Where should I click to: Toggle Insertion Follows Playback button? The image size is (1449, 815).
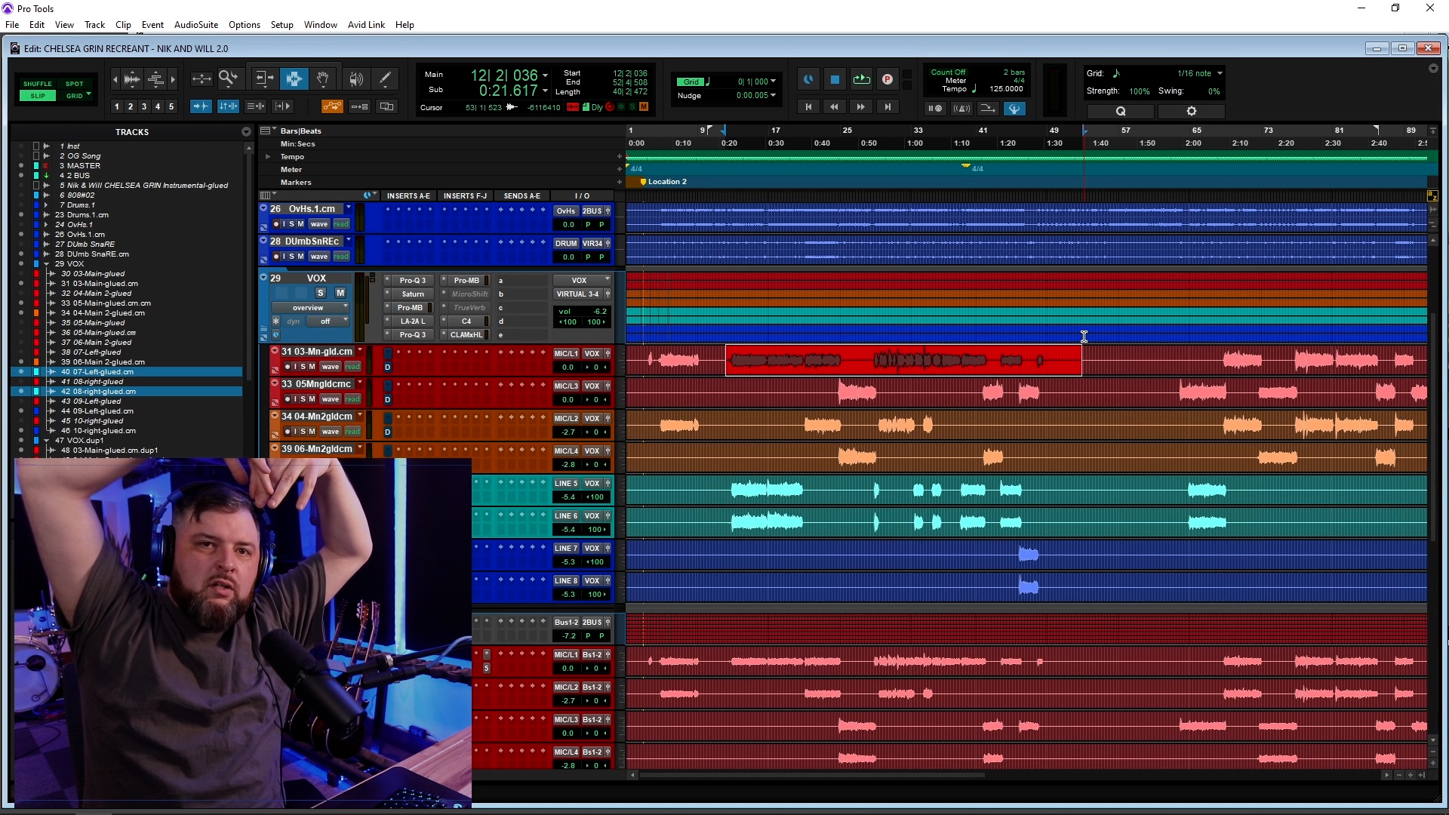(283, 106)
